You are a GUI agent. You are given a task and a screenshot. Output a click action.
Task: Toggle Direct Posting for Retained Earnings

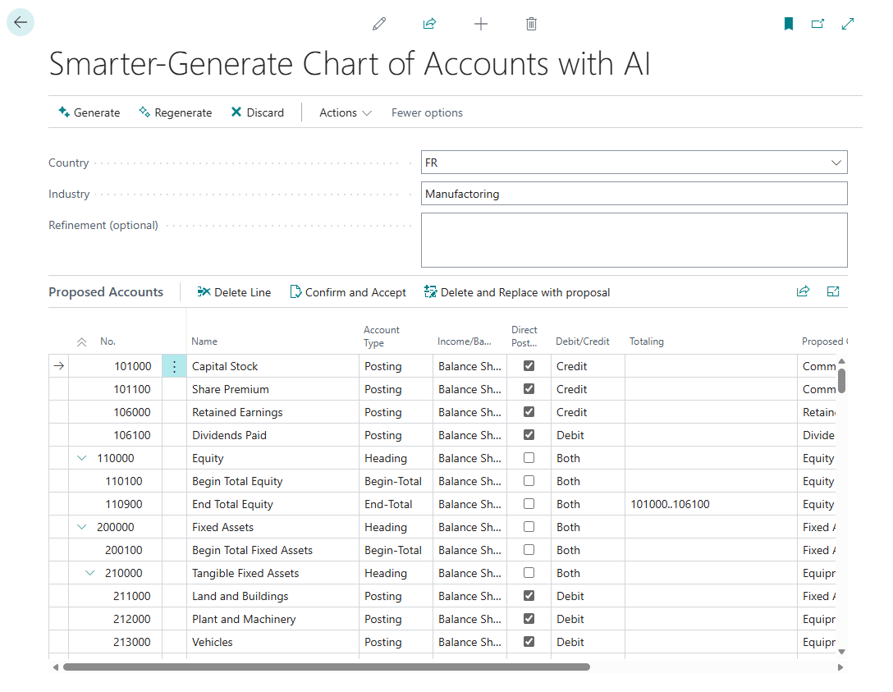point(529,411)
